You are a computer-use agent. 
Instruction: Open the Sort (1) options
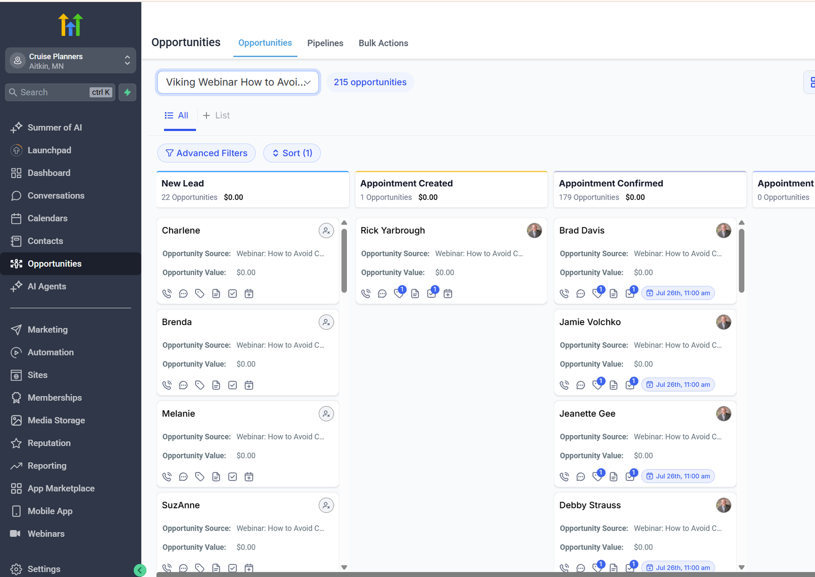tap(292, 153)
